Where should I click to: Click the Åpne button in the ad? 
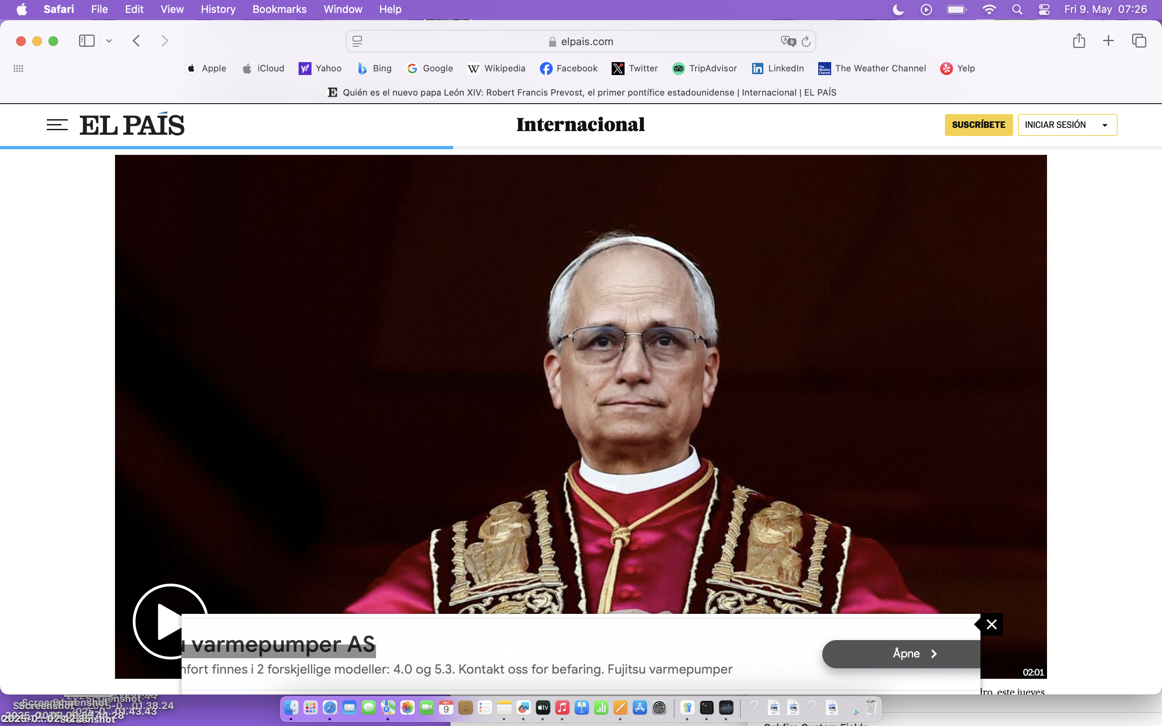point(901,653)
